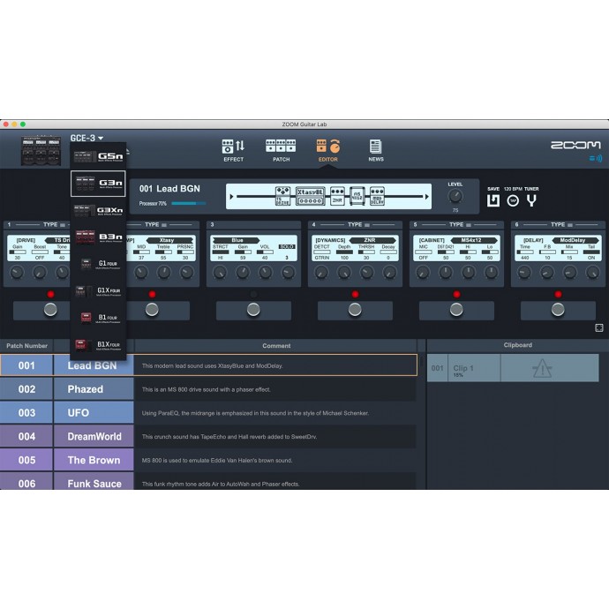The image size is (609, 609).
Task: Click the device connection status icon
Action: click(595, 159)
